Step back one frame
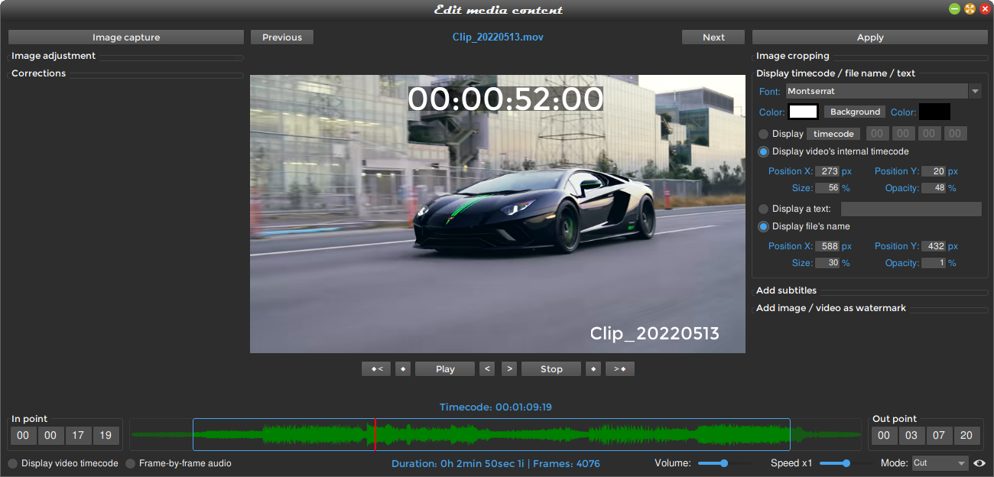Viewport: 994px width, 477px height. coord(486,368)
